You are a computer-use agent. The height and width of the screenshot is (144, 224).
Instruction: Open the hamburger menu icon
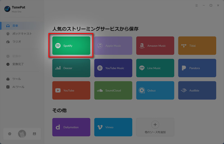click(197, 5)
